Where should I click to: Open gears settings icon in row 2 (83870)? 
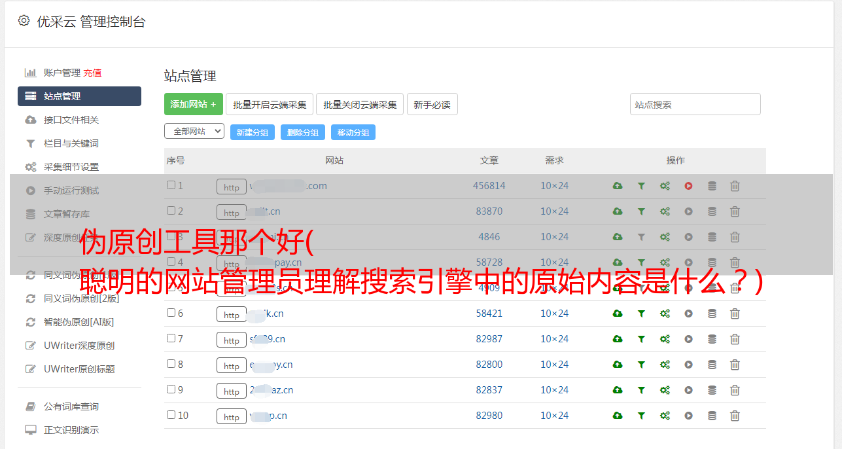pos(665,211)
